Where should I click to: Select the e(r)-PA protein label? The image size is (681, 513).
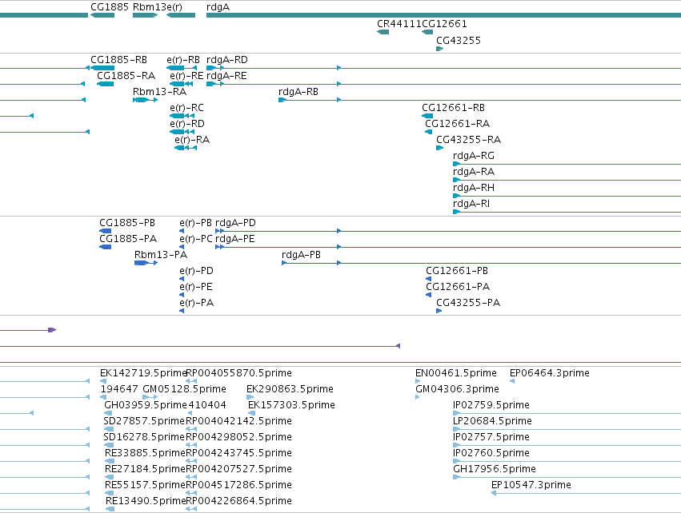coord(196,303)
